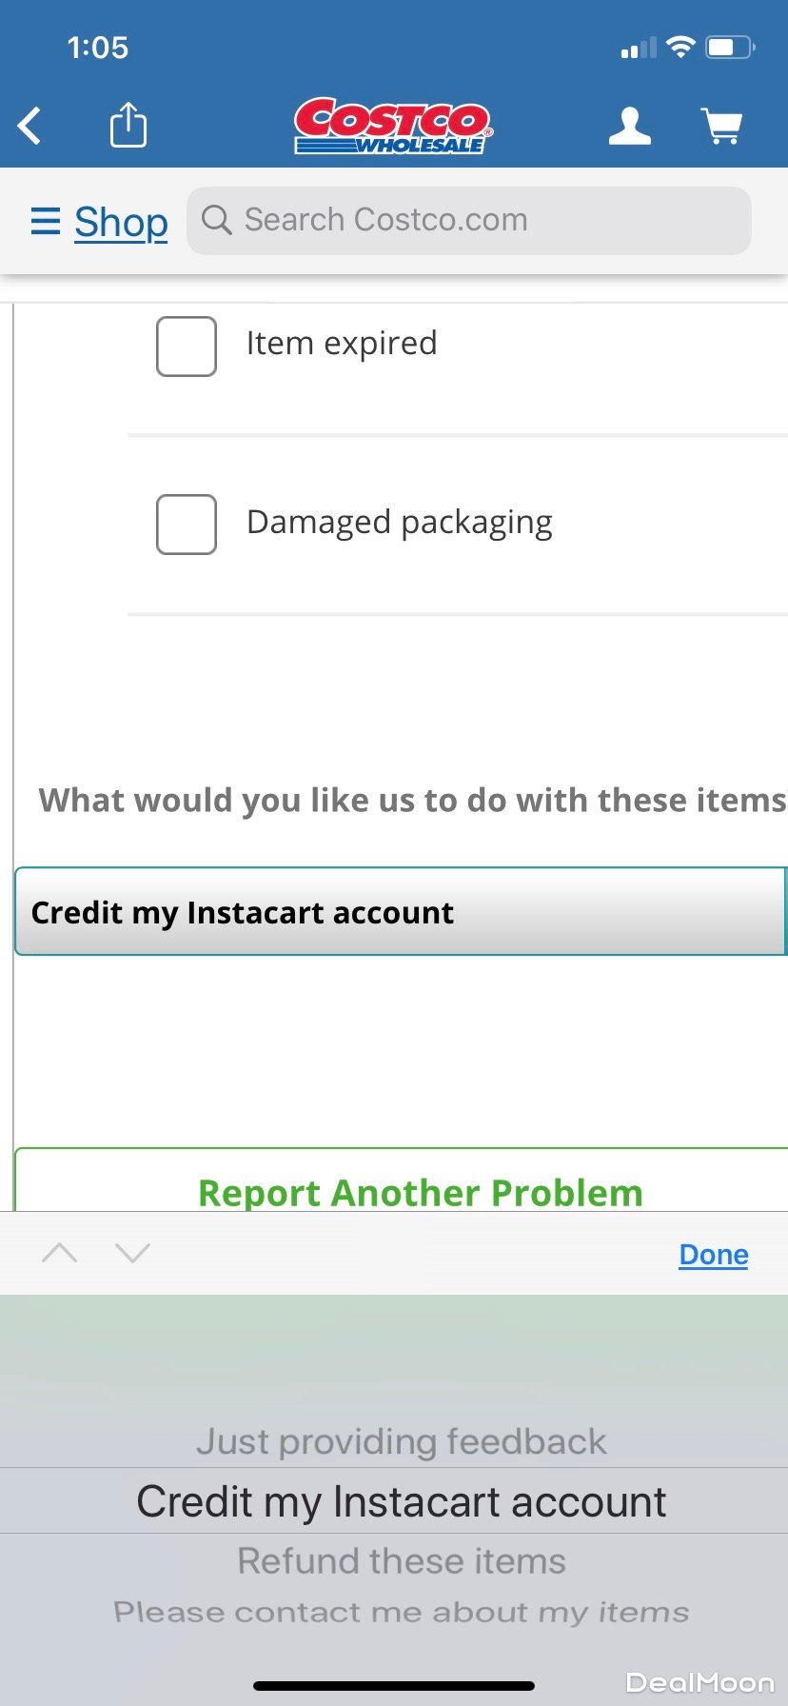Tap the search magnifier icon
The height and width of the screenshot is (1706, 788).
(217, 220)
